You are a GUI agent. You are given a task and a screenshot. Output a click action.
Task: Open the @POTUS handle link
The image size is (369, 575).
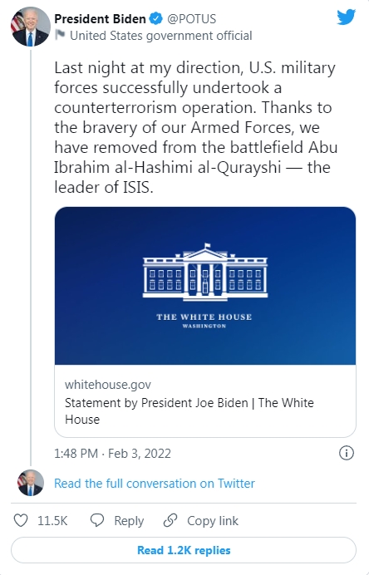coord(191,19)
